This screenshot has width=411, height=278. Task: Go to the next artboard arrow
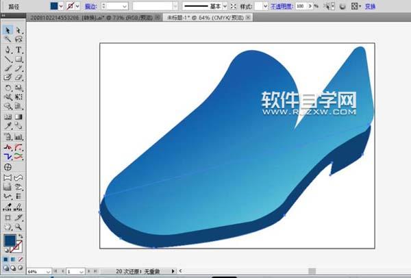88,271
